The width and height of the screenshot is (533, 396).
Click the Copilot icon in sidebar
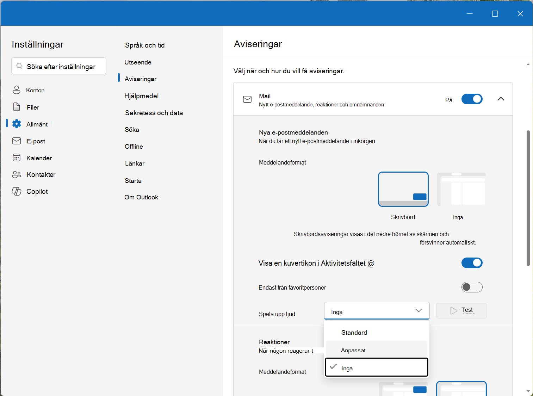[17, 191]
